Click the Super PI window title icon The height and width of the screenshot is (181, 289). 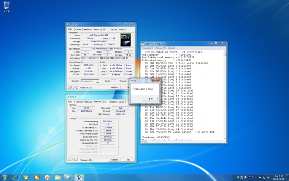[x=142, y=43]
